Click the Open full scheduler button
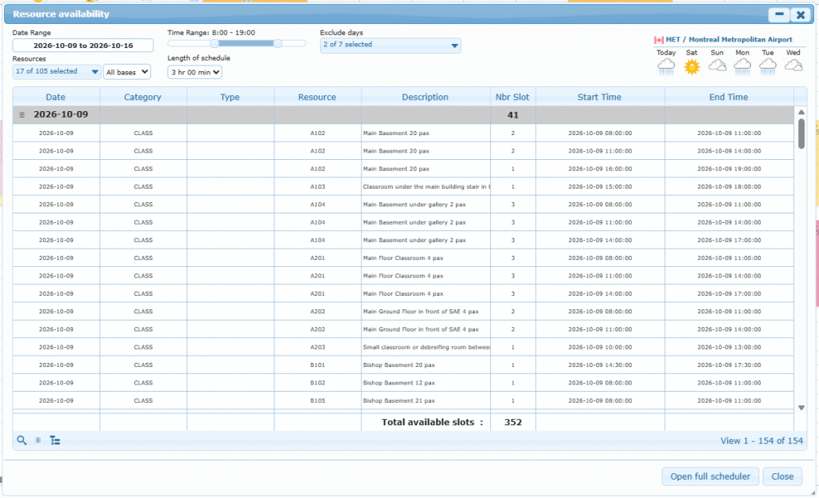Screen dimensions: 819x498 point(710,476)
